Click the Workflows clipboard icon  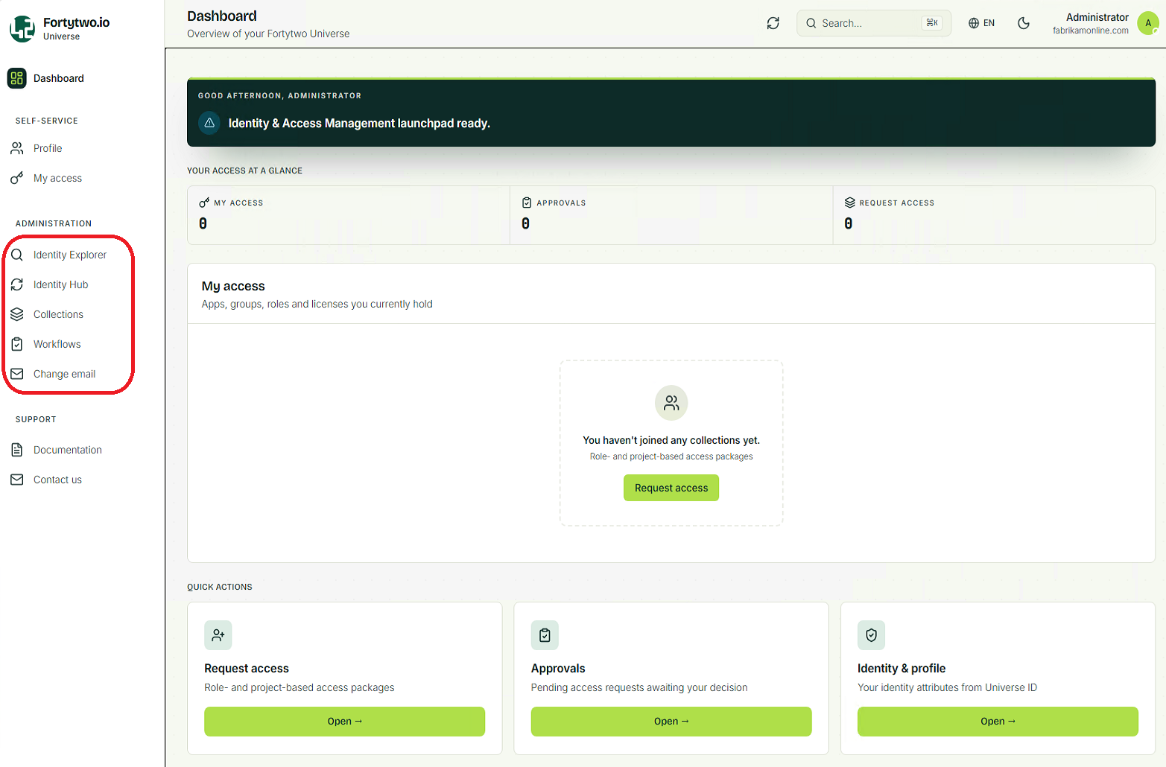click(x=17, y=344)
